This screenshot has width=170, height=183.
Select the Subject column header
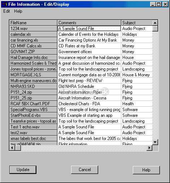tap(137, 23)
